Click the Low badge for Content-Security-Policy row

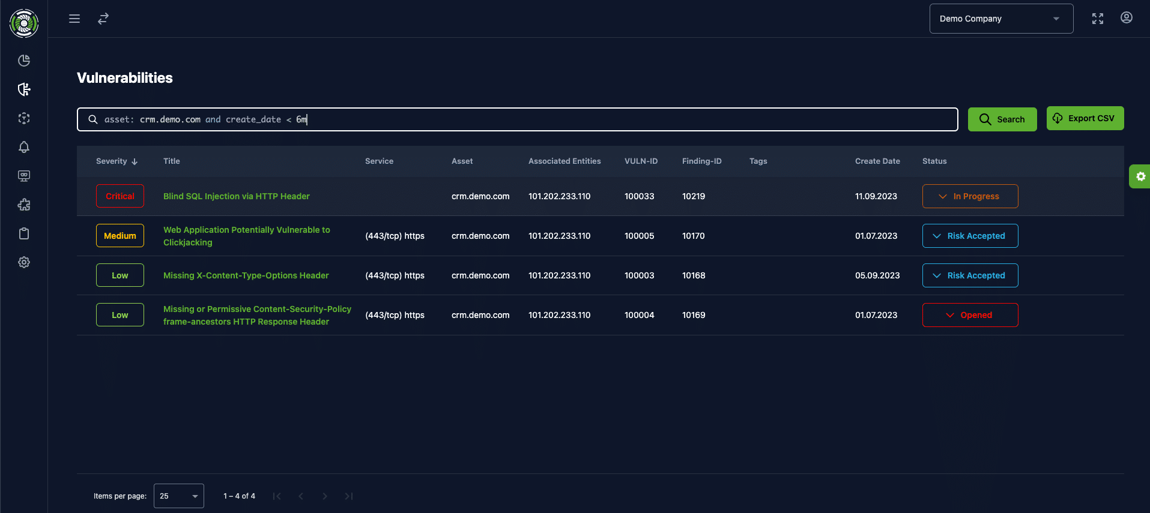pos(120,315)
